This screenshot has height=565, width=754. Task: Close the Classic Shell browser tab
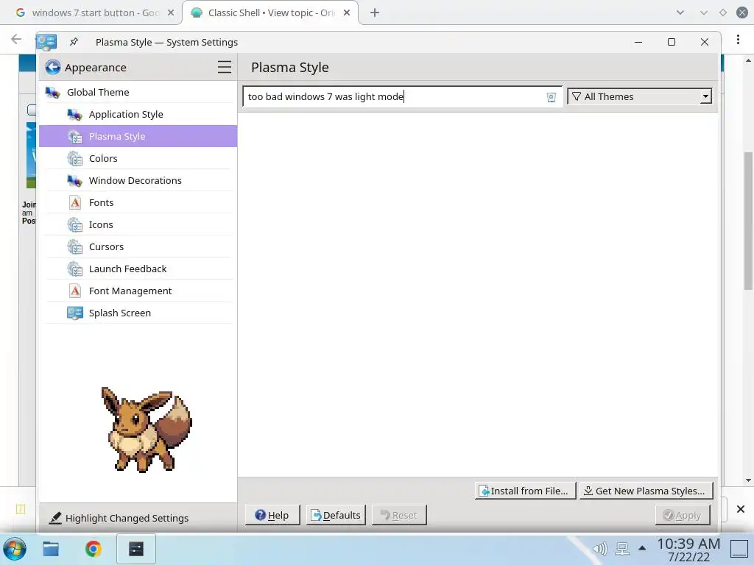(x=347, y=13)
